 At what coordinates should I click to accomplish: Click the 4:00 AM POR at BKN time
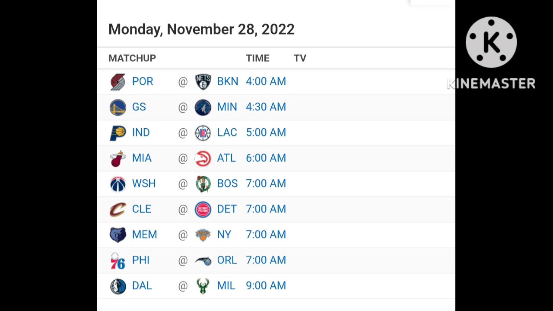[266, 81]
